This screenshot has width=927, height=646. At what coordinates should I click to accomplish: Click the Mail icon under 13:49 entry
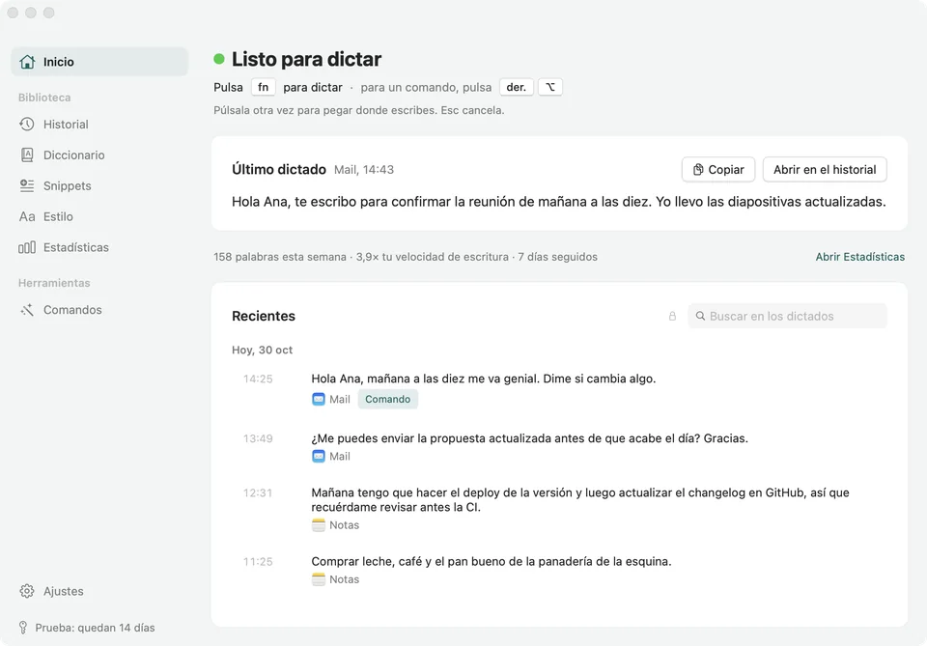pos(319,457)
